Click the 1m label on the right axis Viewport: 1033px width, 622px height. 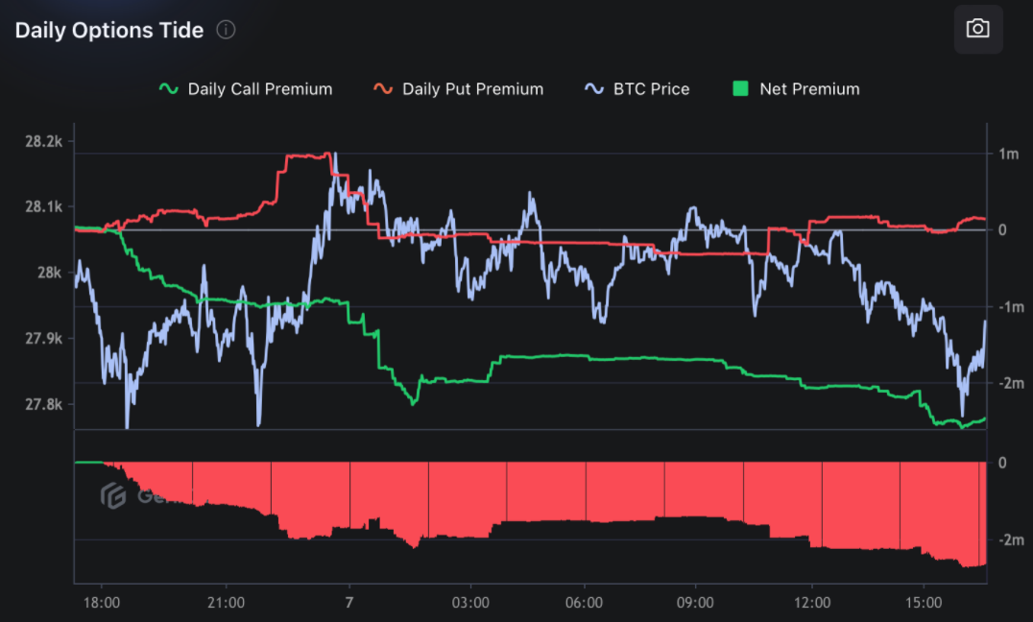point(1008,154)
